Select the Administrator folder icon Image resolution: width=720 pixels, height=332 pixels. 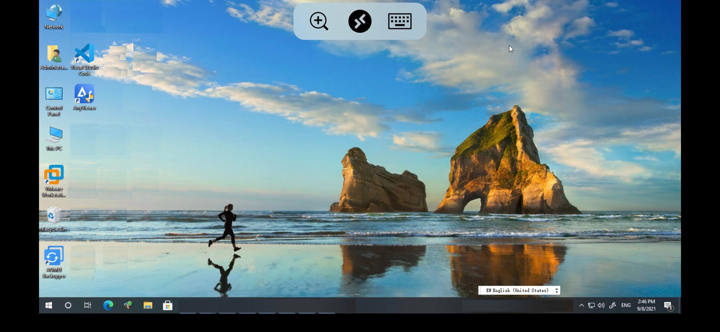54,58
